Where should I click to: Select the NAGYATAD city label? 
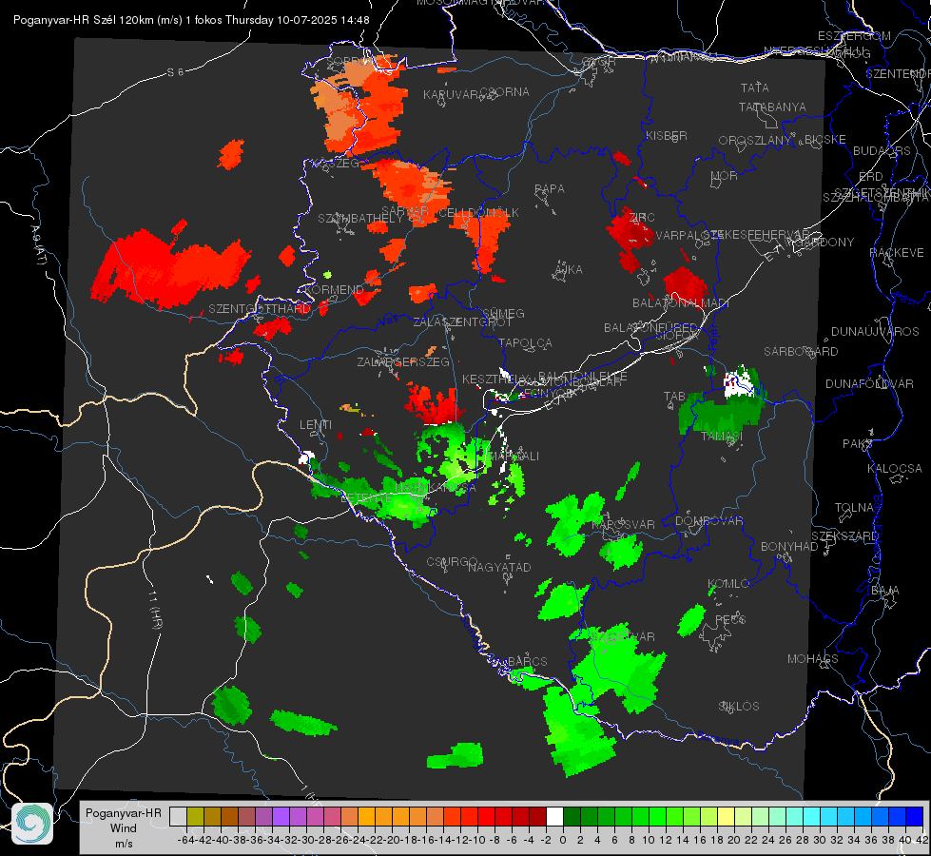(499, 567)
